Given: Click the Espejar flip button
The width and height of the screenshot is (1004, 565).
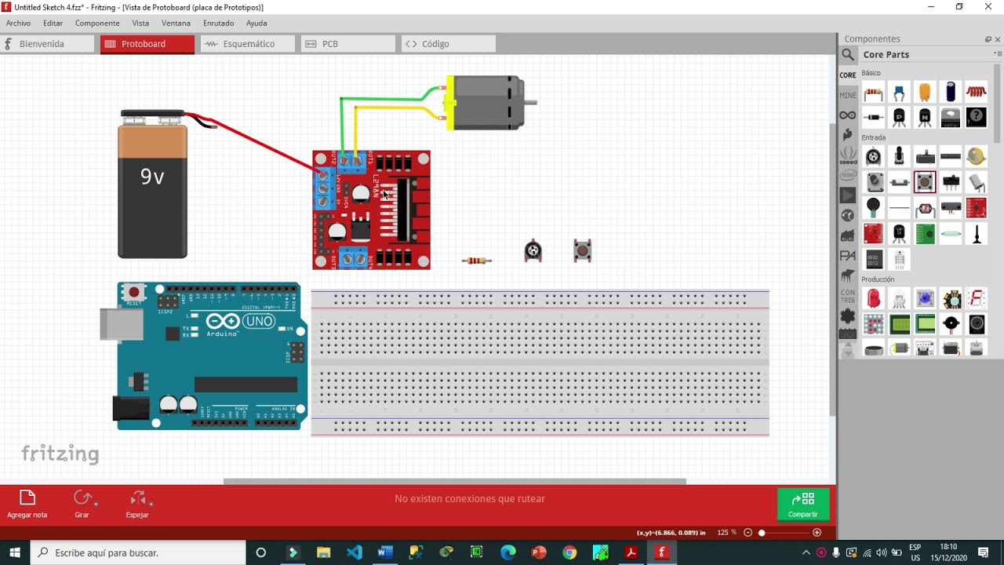Looking at the screenshot, I should 137,505.
